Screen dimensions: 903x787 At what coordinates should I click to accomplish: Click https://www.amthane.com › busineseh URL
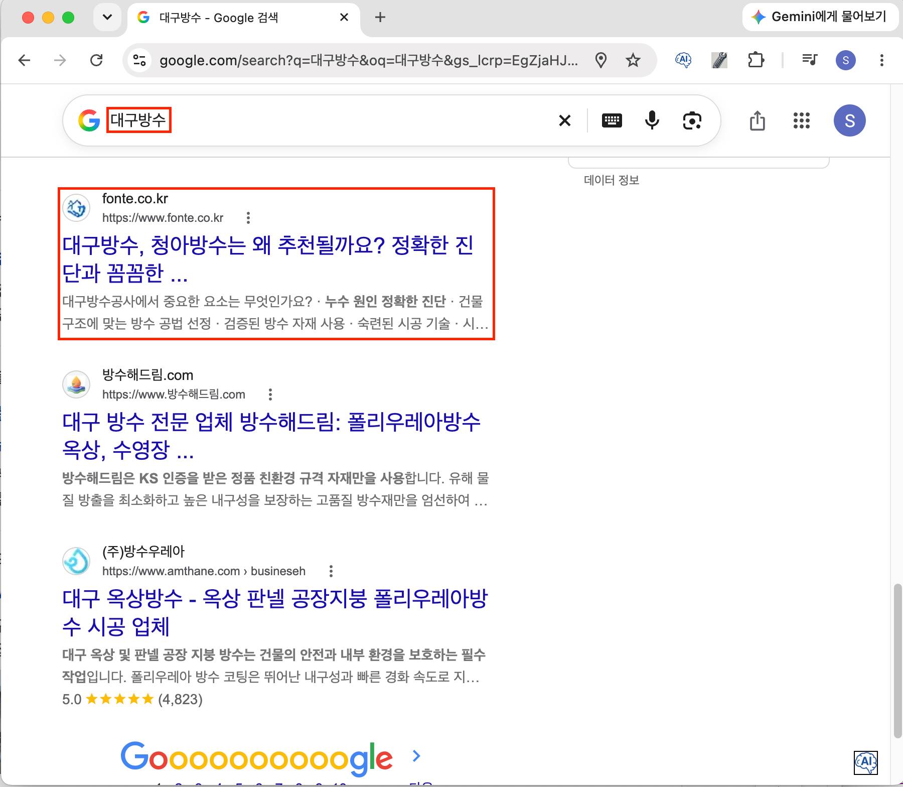[204, 571]
